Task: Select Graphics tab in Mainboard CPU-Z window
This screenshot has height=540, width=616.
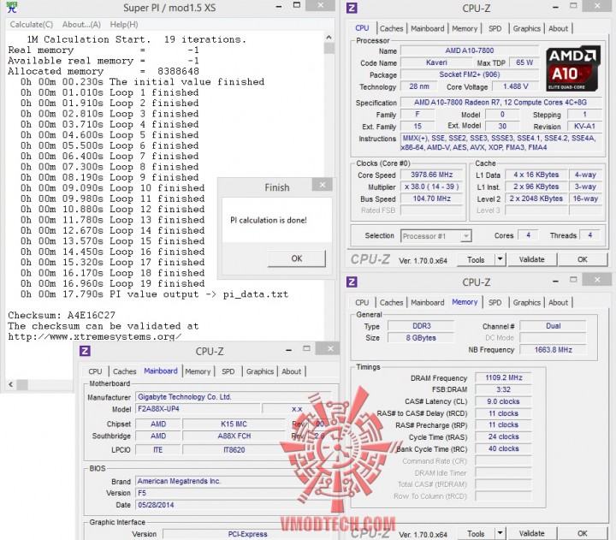Action: 260,371
